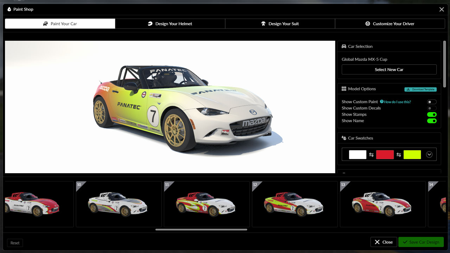Screen dimensions: 450x253
Task: Select paint scheme thumbnail number 11
Action: [x=206, y=204]
